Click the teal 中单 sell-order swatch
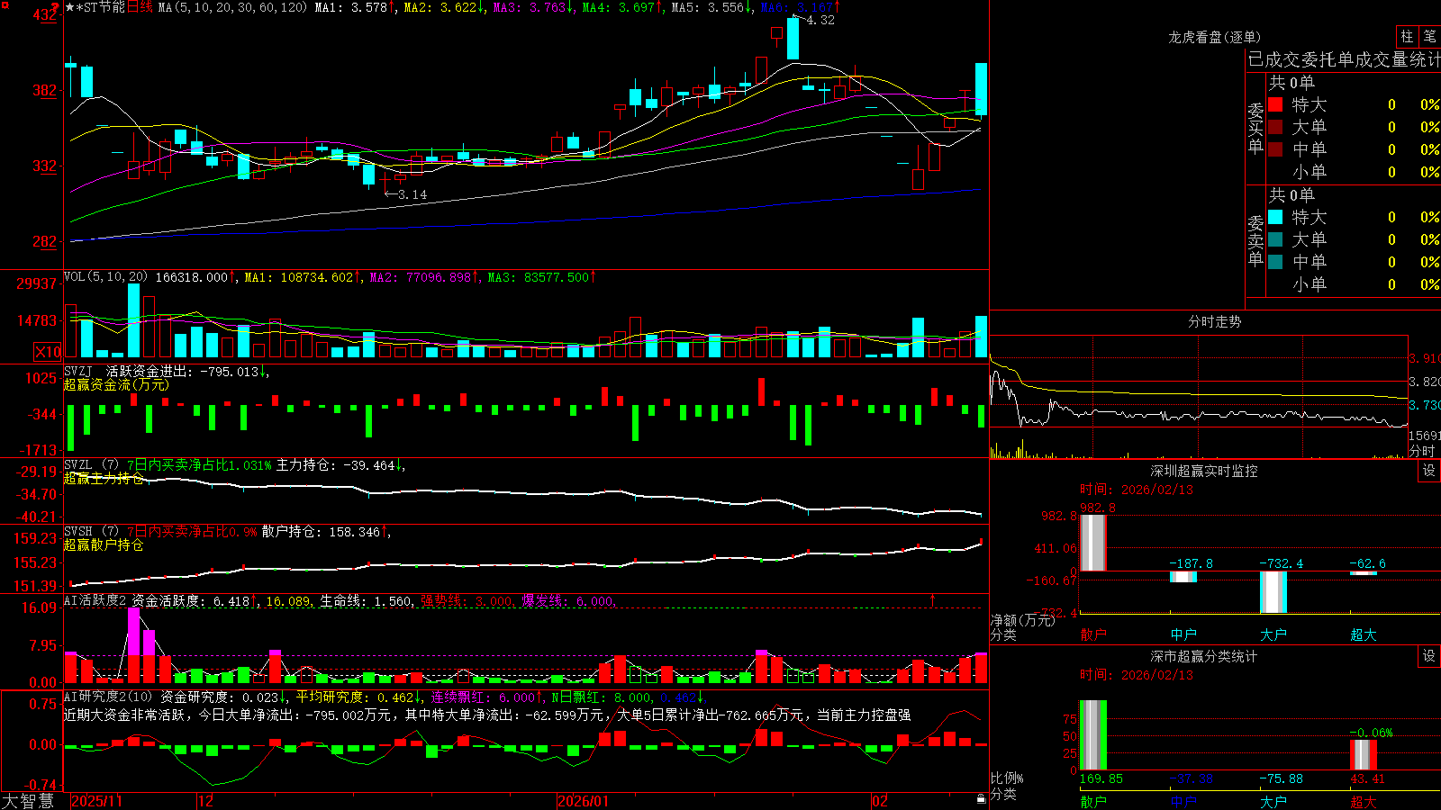 point(1275,262)
